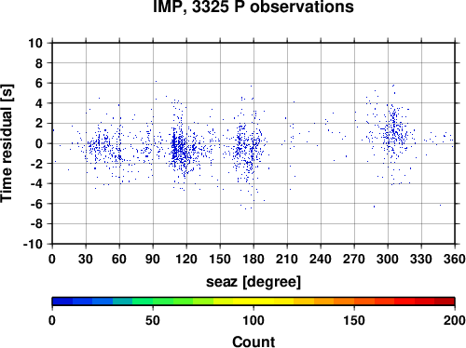
Task: Click the y-axis tick label 10
Action: [x=35, y=43]
